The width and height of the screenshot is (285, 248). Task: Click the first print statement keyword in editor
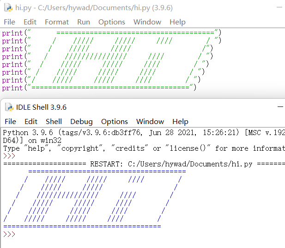[12, 33]
